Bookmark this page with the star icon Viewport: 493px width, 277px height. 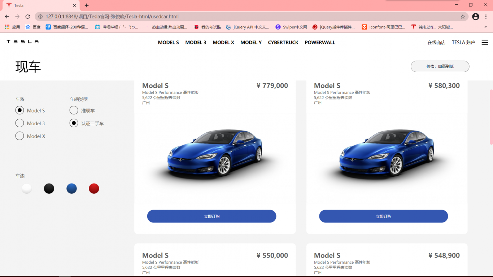pyautogui.click(x=463, y=17)
